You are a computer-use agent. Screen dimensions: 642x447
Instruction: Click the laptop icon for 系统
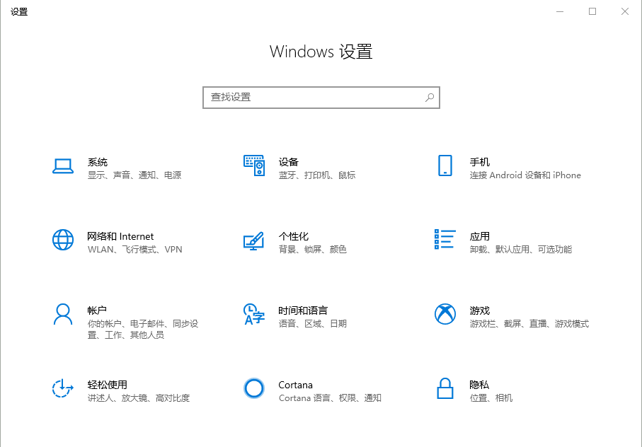63,166
